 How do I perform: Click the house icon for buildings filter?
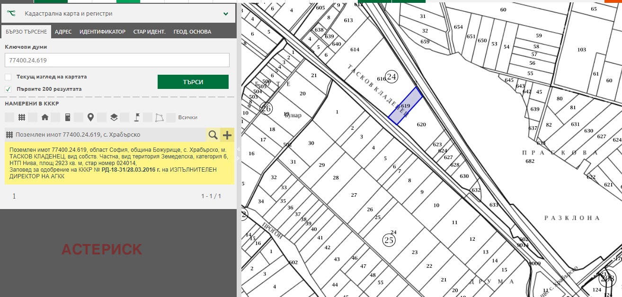tap(44, 117)
